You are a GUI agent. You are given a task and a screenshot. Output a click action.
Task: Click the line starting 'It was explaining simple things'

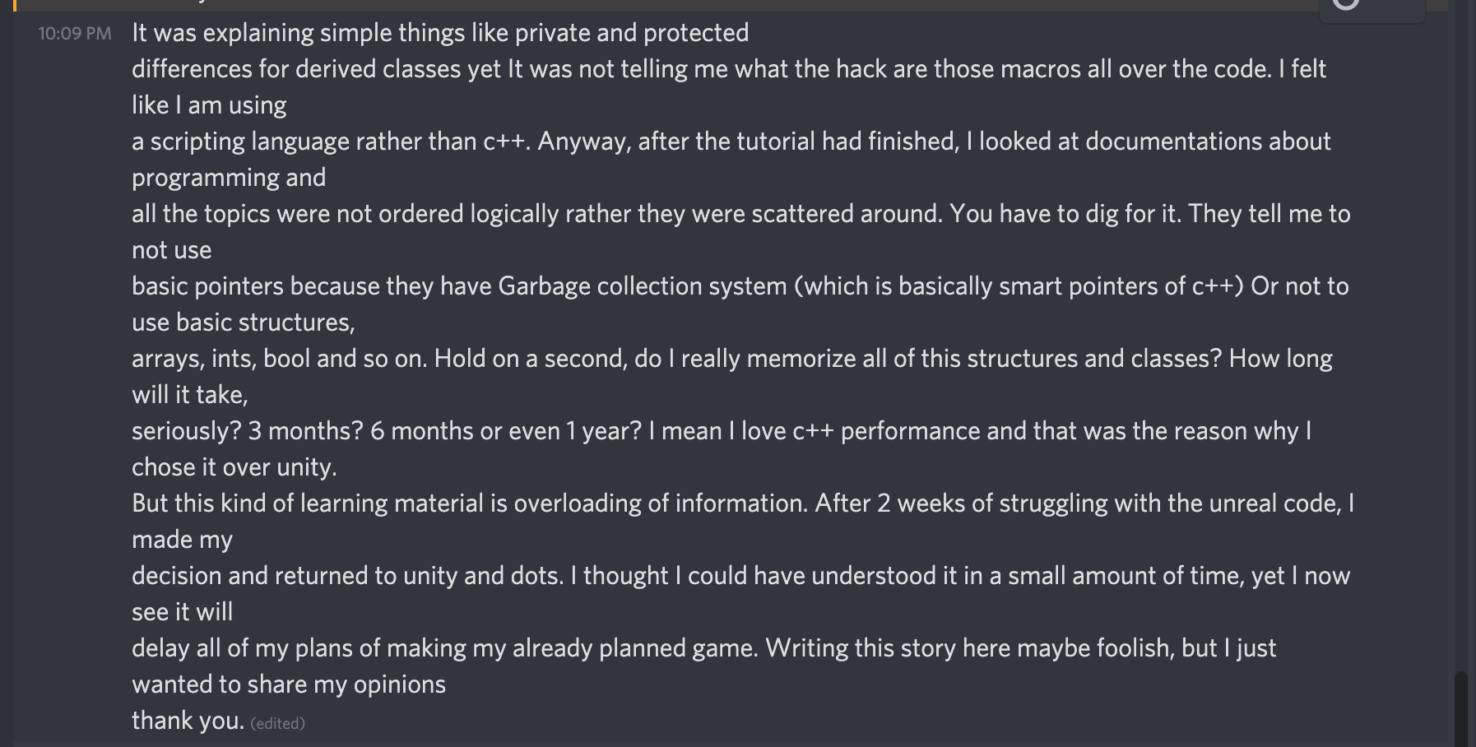coord(440,33)
